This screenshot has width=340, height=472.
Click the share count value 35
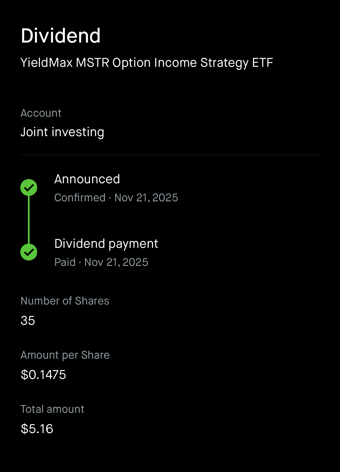[28, 321]
